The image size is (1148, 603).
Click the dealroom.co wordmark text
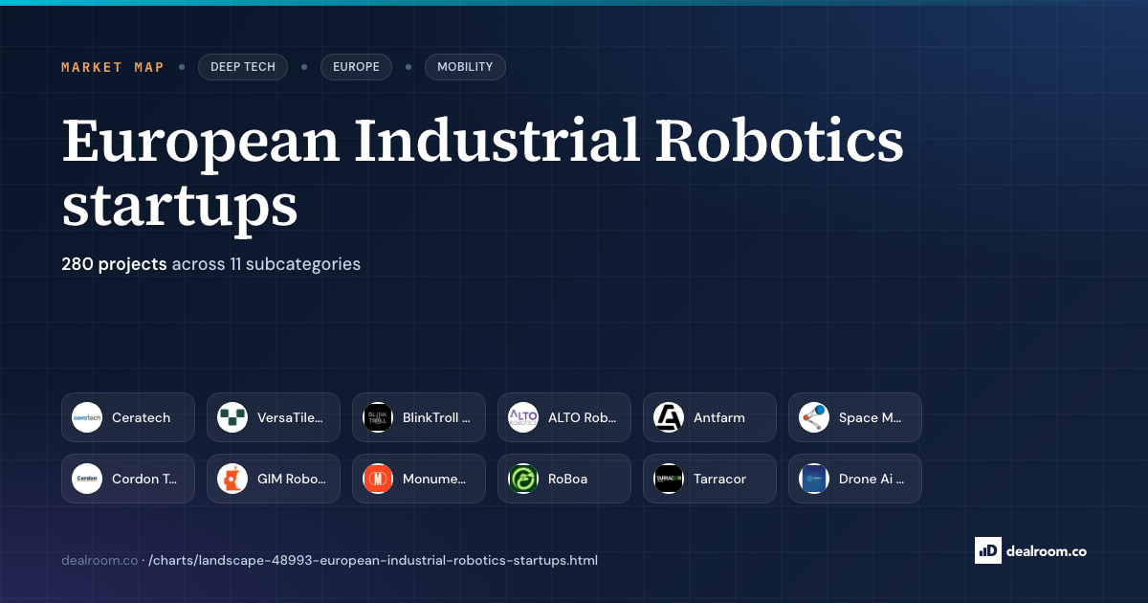(1047, 551)
